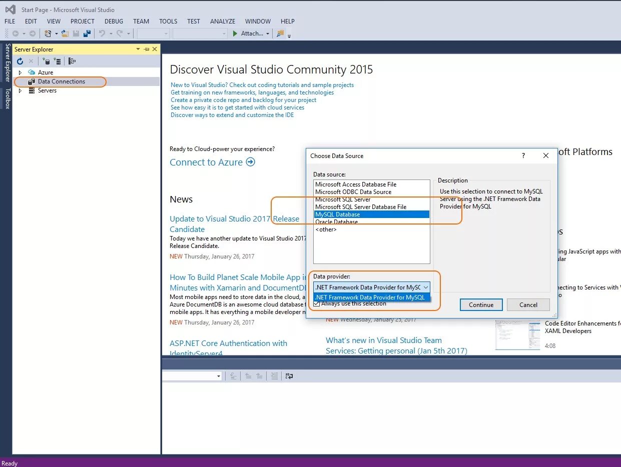Open the Solution Platforms combo box
The image size is (621, 467).
[x=200, y=33]
